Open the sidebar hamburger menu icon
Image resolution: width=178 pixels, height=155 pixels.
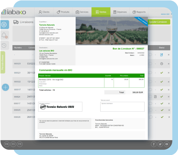(4, 25)
